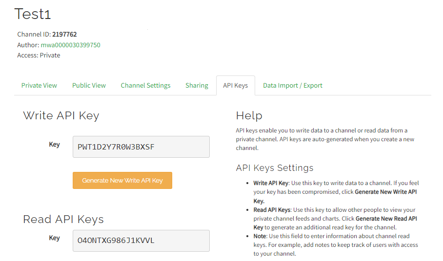Open the Channel Settings tab

tap(145, 85)
